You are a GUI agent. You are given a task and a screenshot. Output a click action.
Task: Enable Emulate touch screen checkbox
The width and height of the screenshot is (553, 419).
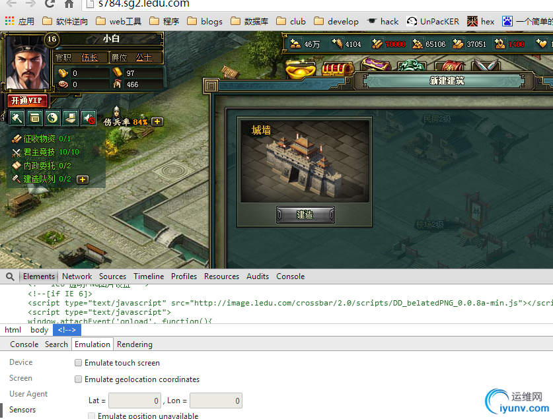pos(79,363)
